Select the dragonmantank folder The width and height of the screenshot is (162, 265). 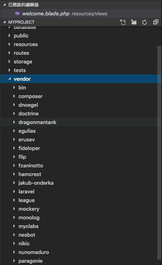click(x=80, y=122)
